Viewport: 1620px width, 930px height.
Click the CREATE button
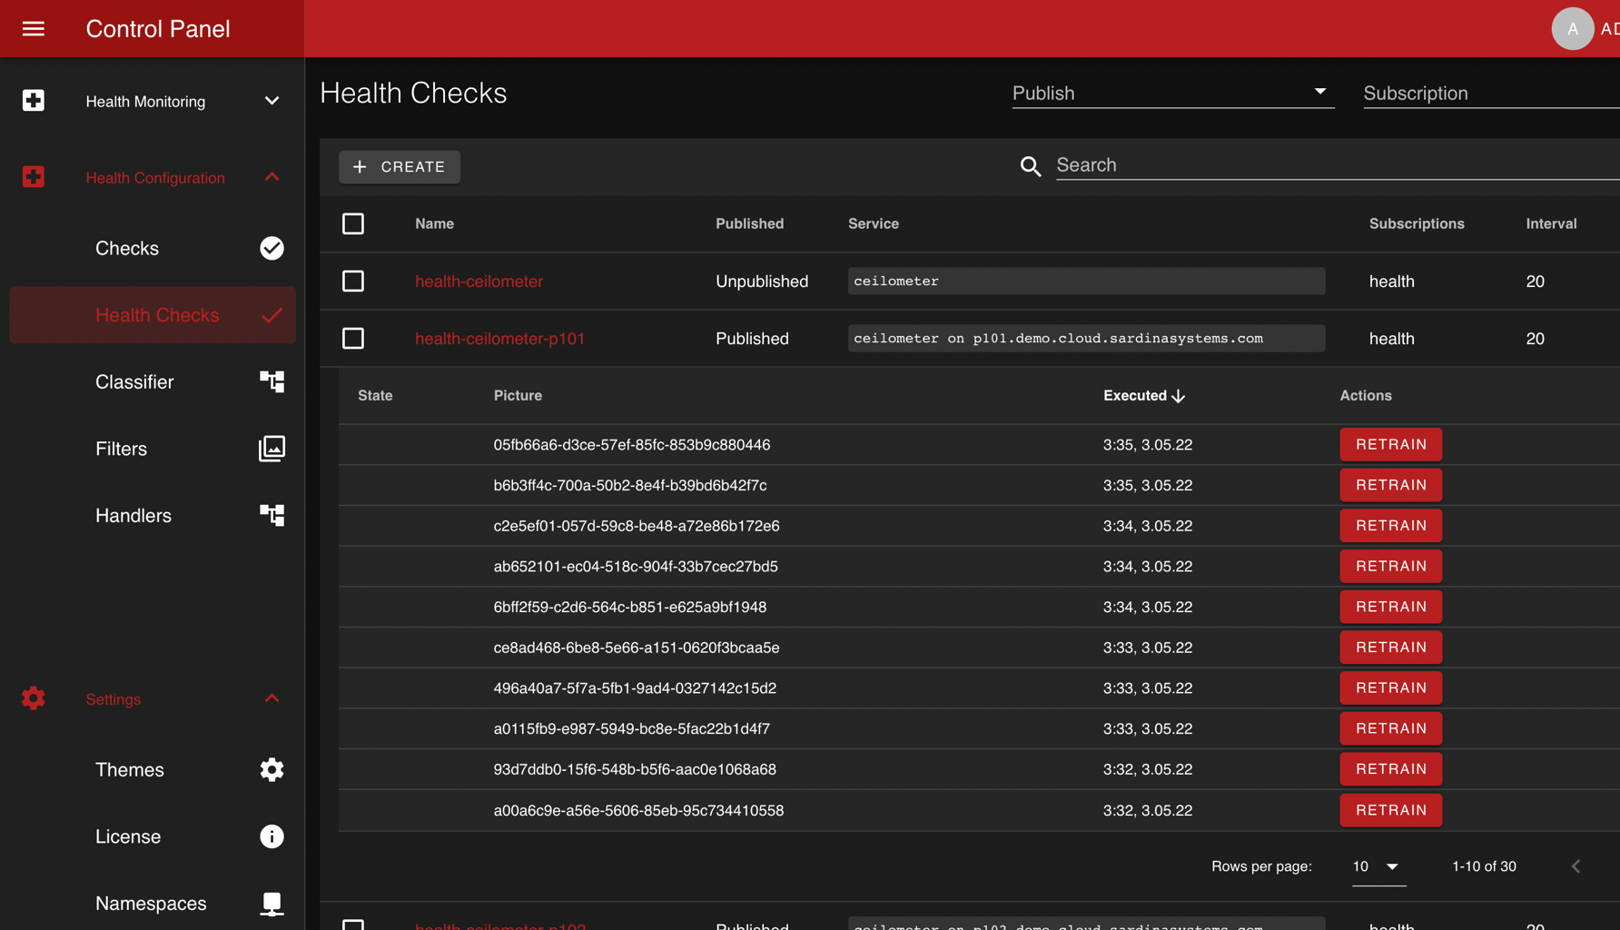pos(400,167)
